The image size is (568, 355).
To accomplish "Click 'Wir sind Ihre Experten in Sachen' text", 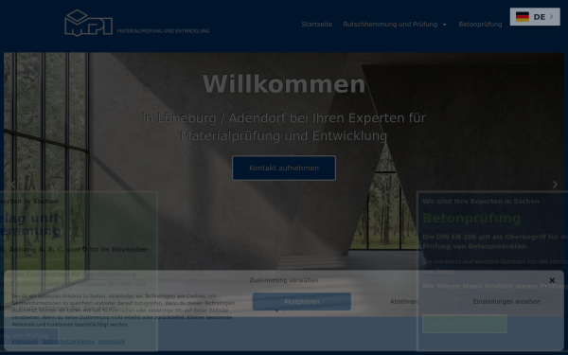I will pyautogui.click(x=481, y=202).
